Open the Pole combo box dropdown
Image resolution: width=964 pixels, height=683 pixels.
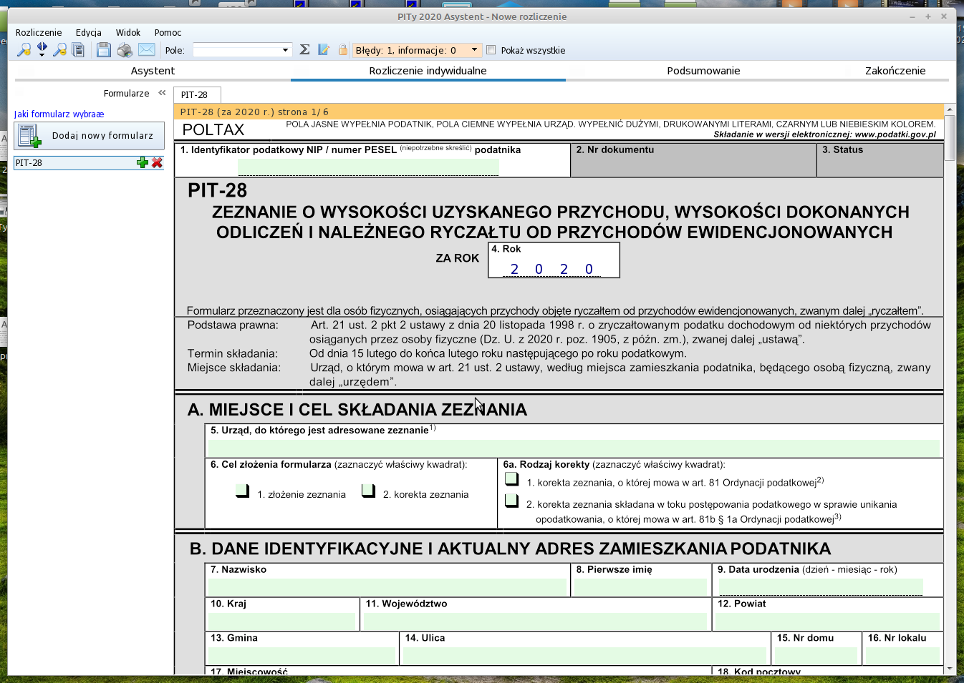pyautogui.click(x=285, y=50)
